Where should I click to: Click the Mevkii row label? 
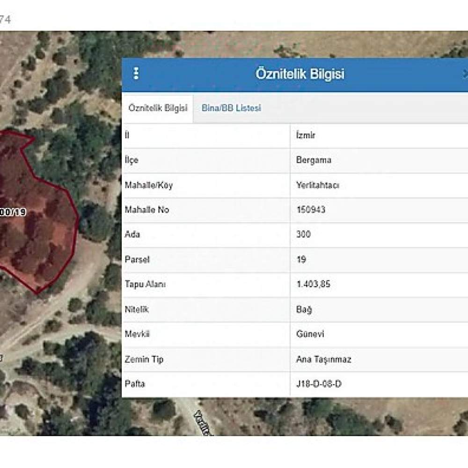click(x=137, y=334)
